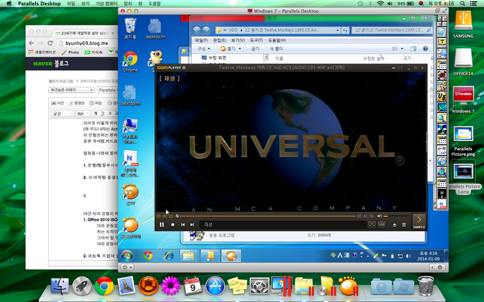Mute audio with GOM Player speaker icon
The height and width of the screenshot is (302, 484).
[x=379, y=216]
